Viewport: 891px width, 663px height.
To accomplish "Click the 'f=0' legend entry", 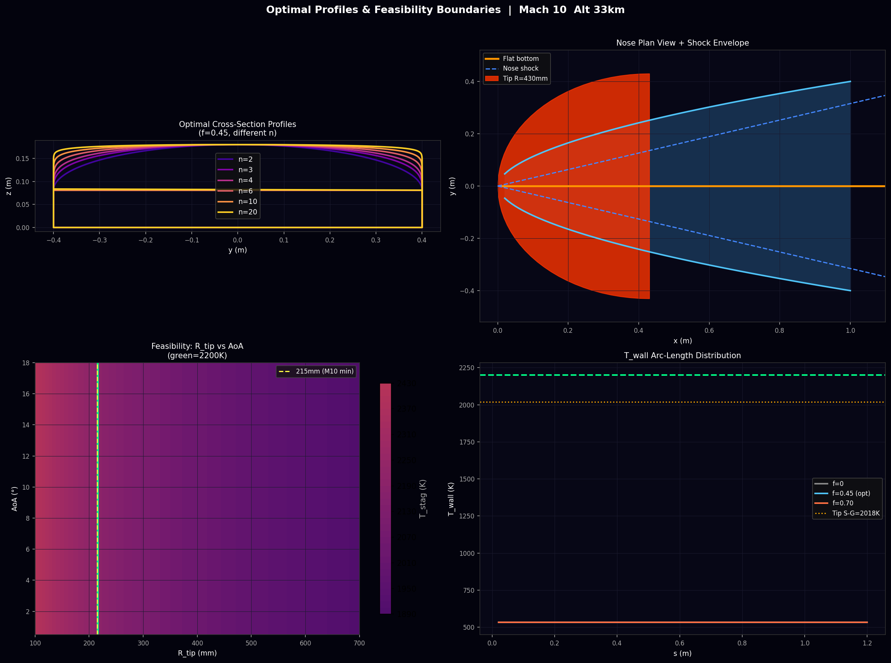I will coord(829,484).
